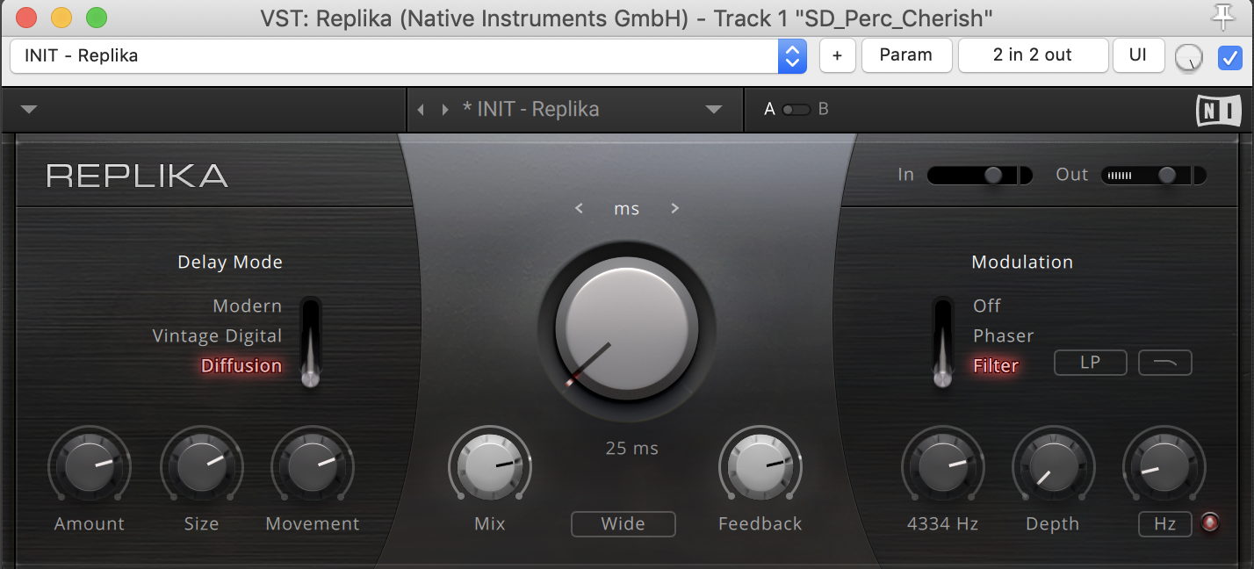Go to next preset with right arrow
This screenshot has width=1254, height=569.
[x=445, y=110]
